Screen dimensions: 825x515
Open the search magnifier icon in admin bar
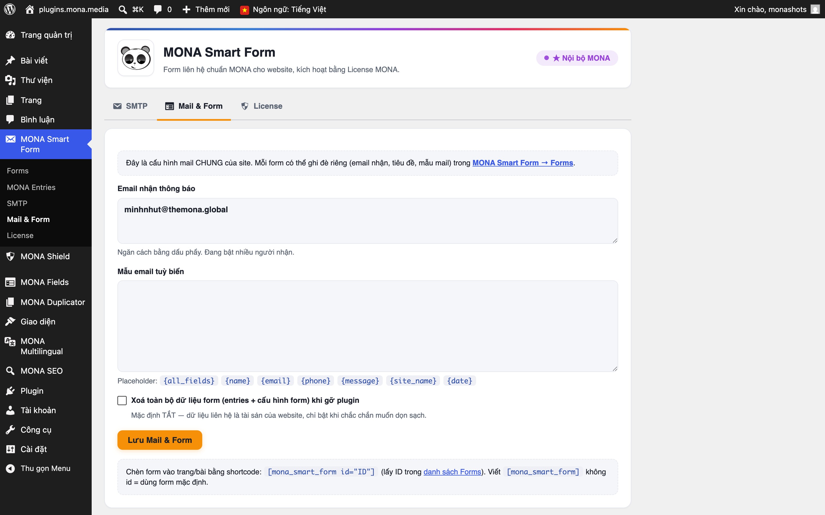pos(122,9)
